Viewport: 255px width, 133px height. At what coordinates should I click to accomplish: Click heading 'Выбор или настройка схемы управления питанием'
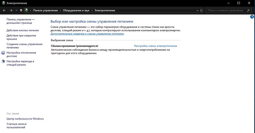(x=92, y=21)
